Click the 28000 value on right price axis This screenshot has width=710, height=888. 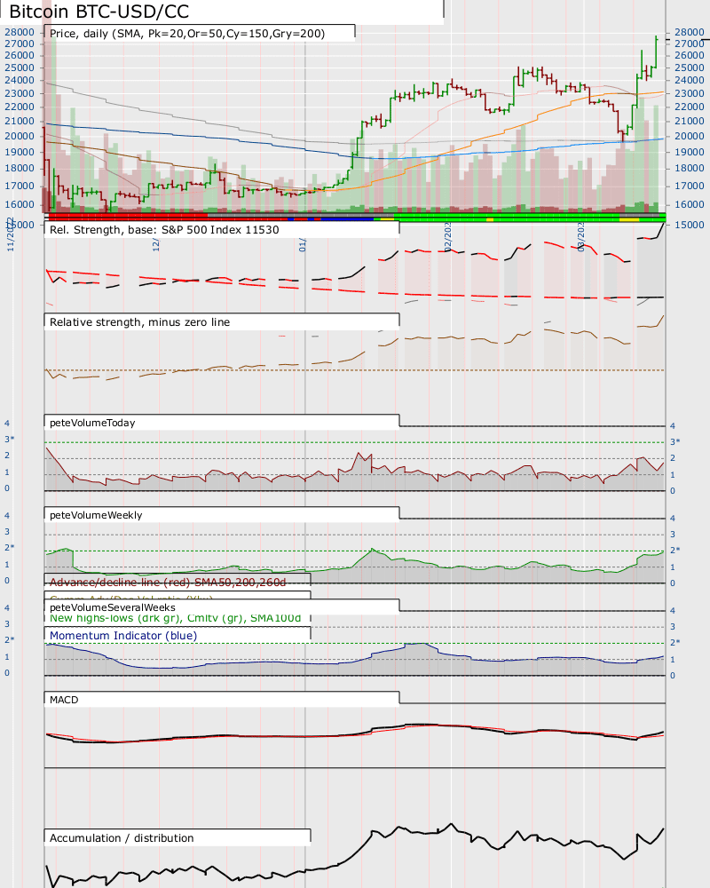tap(689, 32)
